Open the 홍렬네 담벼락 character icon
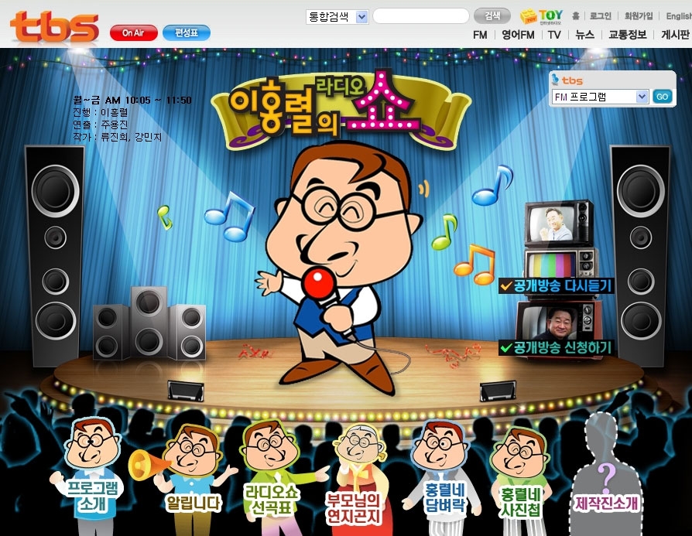The image size is (692, 536). coord(438,472)
